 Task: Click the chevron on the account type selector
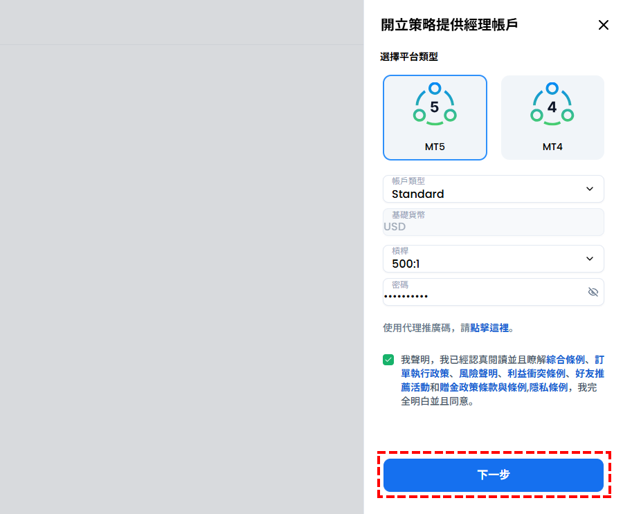[x=590, y=189]
